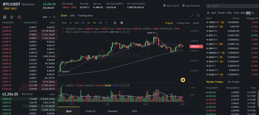The width and height of the screenshot is (259, 115).
Task: Favorite the AERGO/BTC pair
Action: pos(207,53)
